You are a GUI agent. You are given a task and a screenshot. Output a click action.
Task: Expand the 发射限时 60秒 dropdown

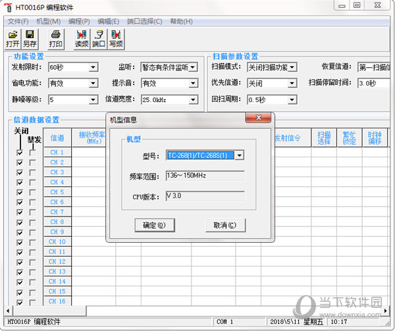(93, 67)
